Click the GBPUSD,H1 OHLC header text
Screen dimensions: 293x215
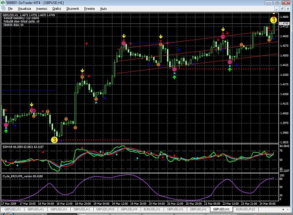pyautogui.click(x=29, y=15)
